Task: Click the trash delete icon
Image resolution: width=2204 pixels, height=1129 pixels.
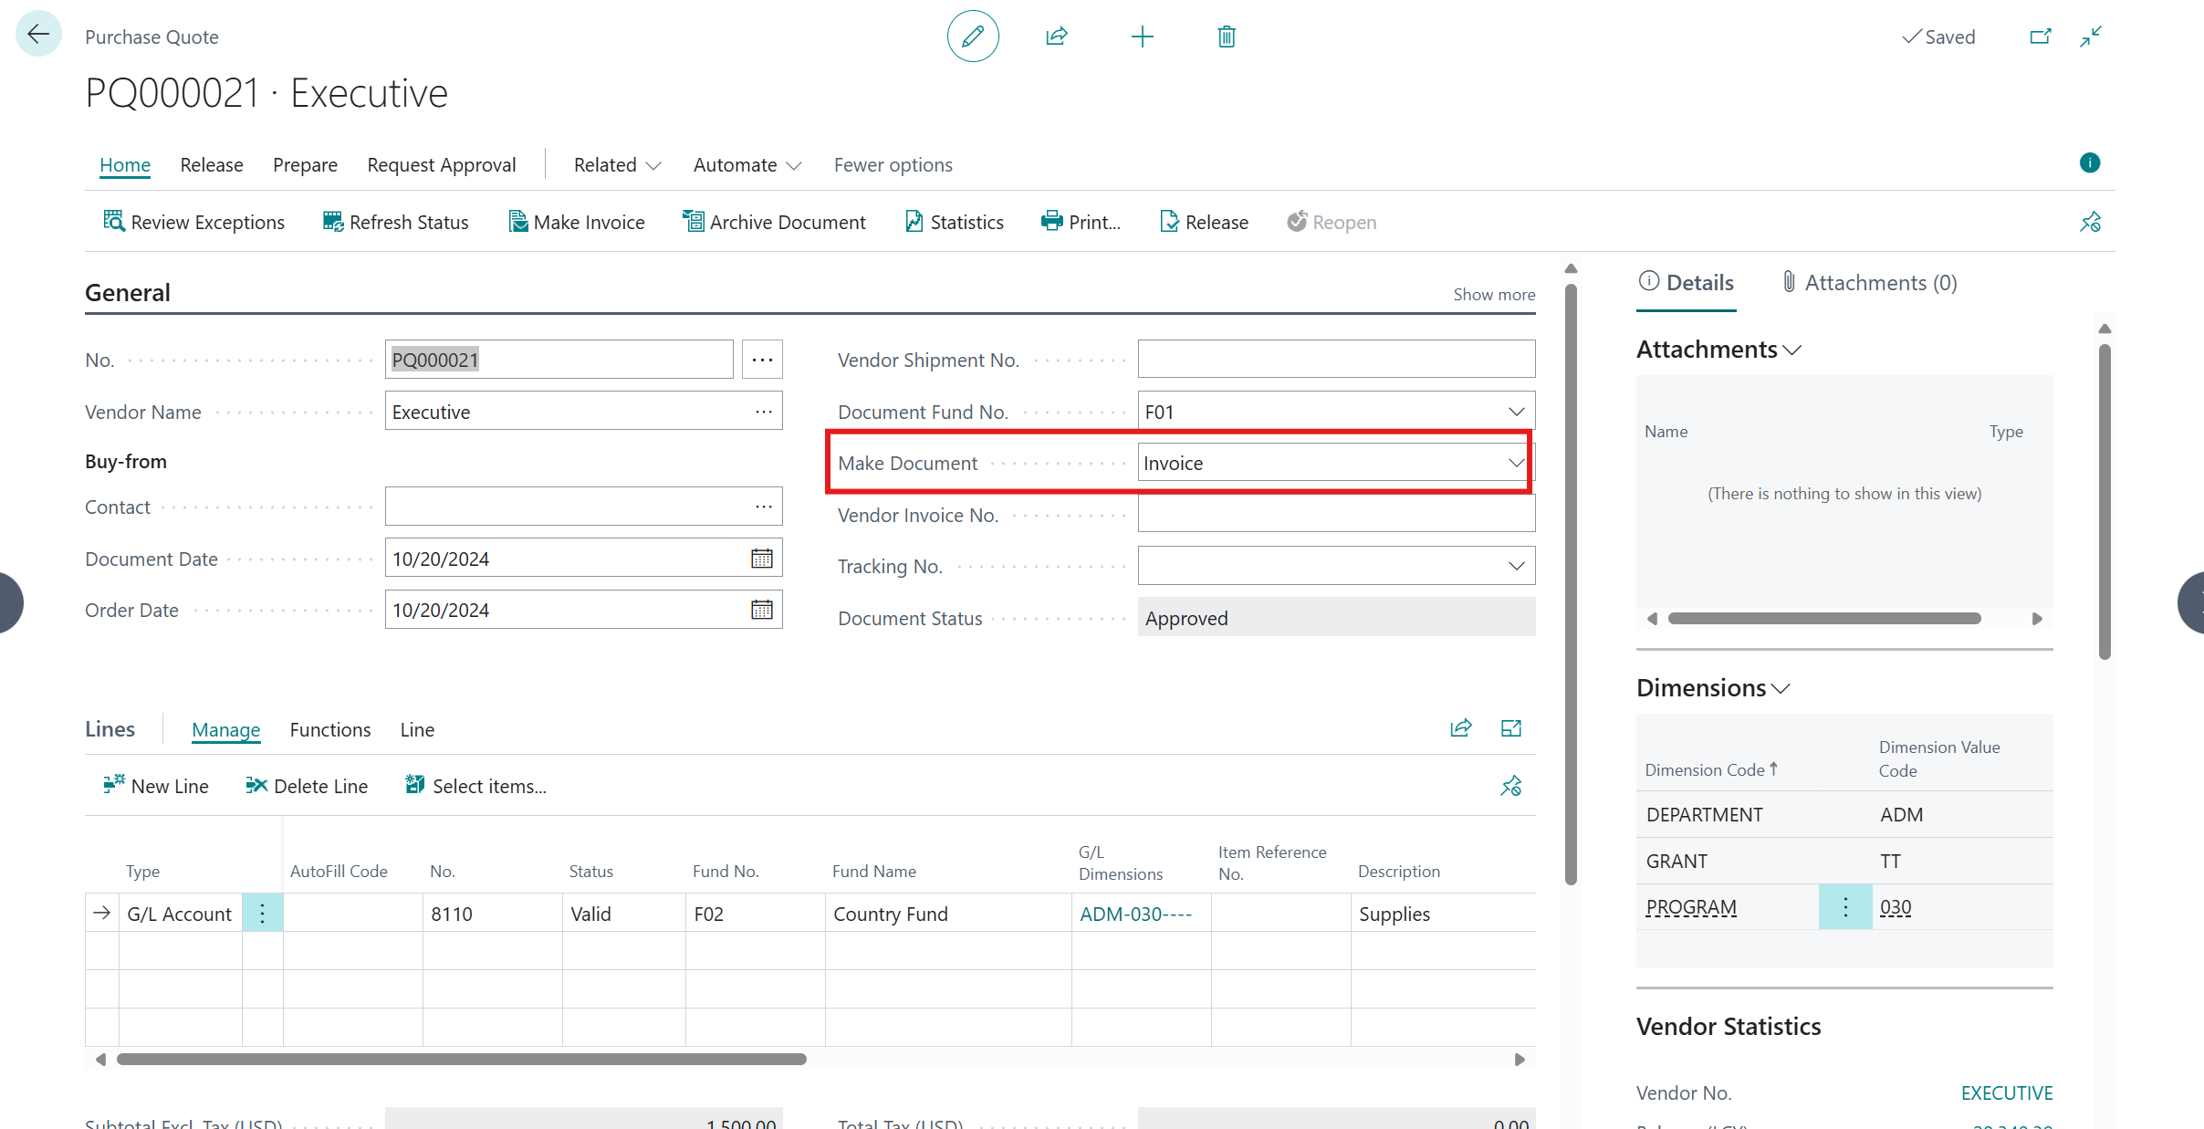Action: click(x=1227, y=37)
